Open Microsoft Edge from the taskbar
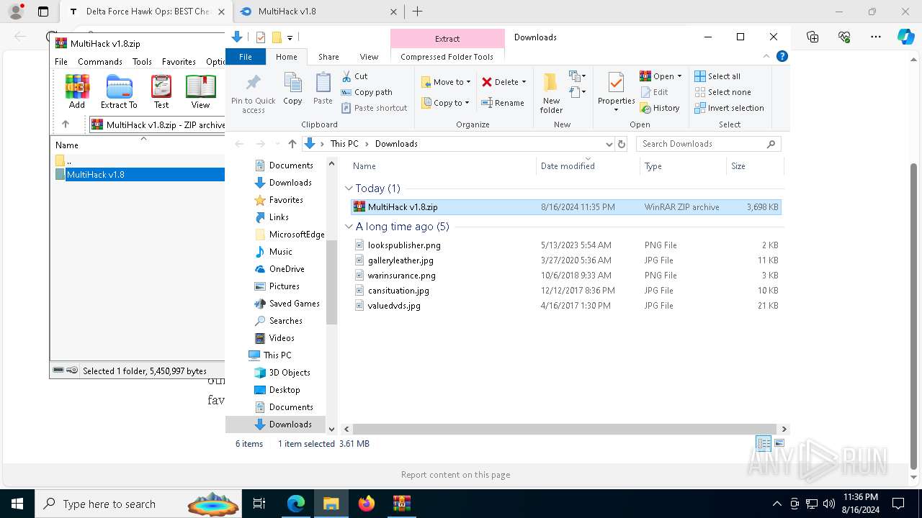Screen dimensions: 922x518 [296, 504]
